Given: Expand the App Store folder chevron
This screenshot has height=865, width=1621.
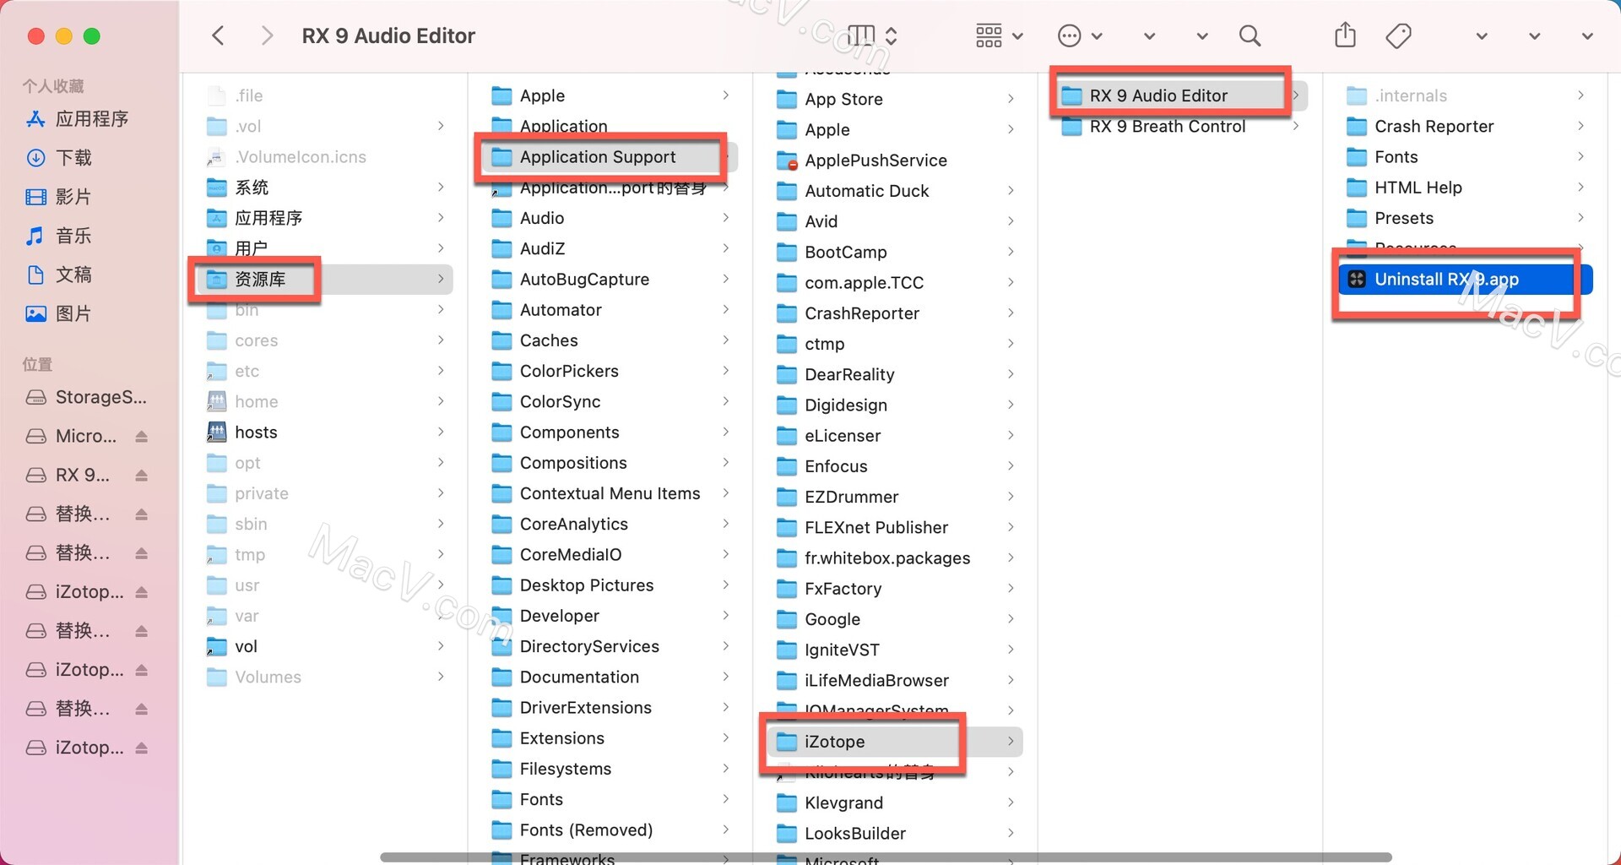Looking at the screenshot, I should click(1011, 99).
